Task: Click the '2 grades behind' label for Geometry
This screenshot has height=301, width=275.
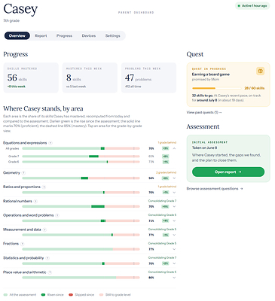Action: click(x=167, y=172)
